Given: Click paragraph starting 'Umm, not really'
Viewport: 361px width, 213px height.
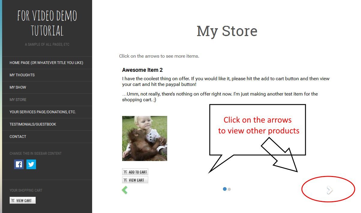Looking at the screenshot, I should tap(220, 97).
